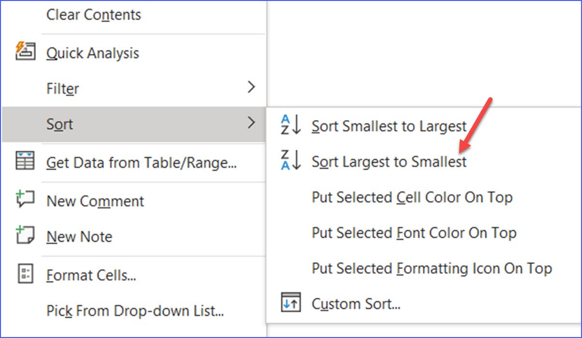Image resolution: width=582 pixels, height=338 pixels.
Task: Choose Put Selected Formatting Icon On Top
Action: click(x=432, y=268)
